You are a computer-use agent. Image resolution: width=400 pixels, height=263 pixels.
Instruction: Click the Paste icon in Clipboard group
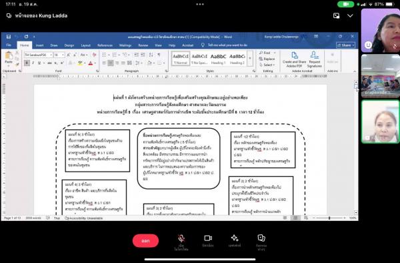pos(9,57)
